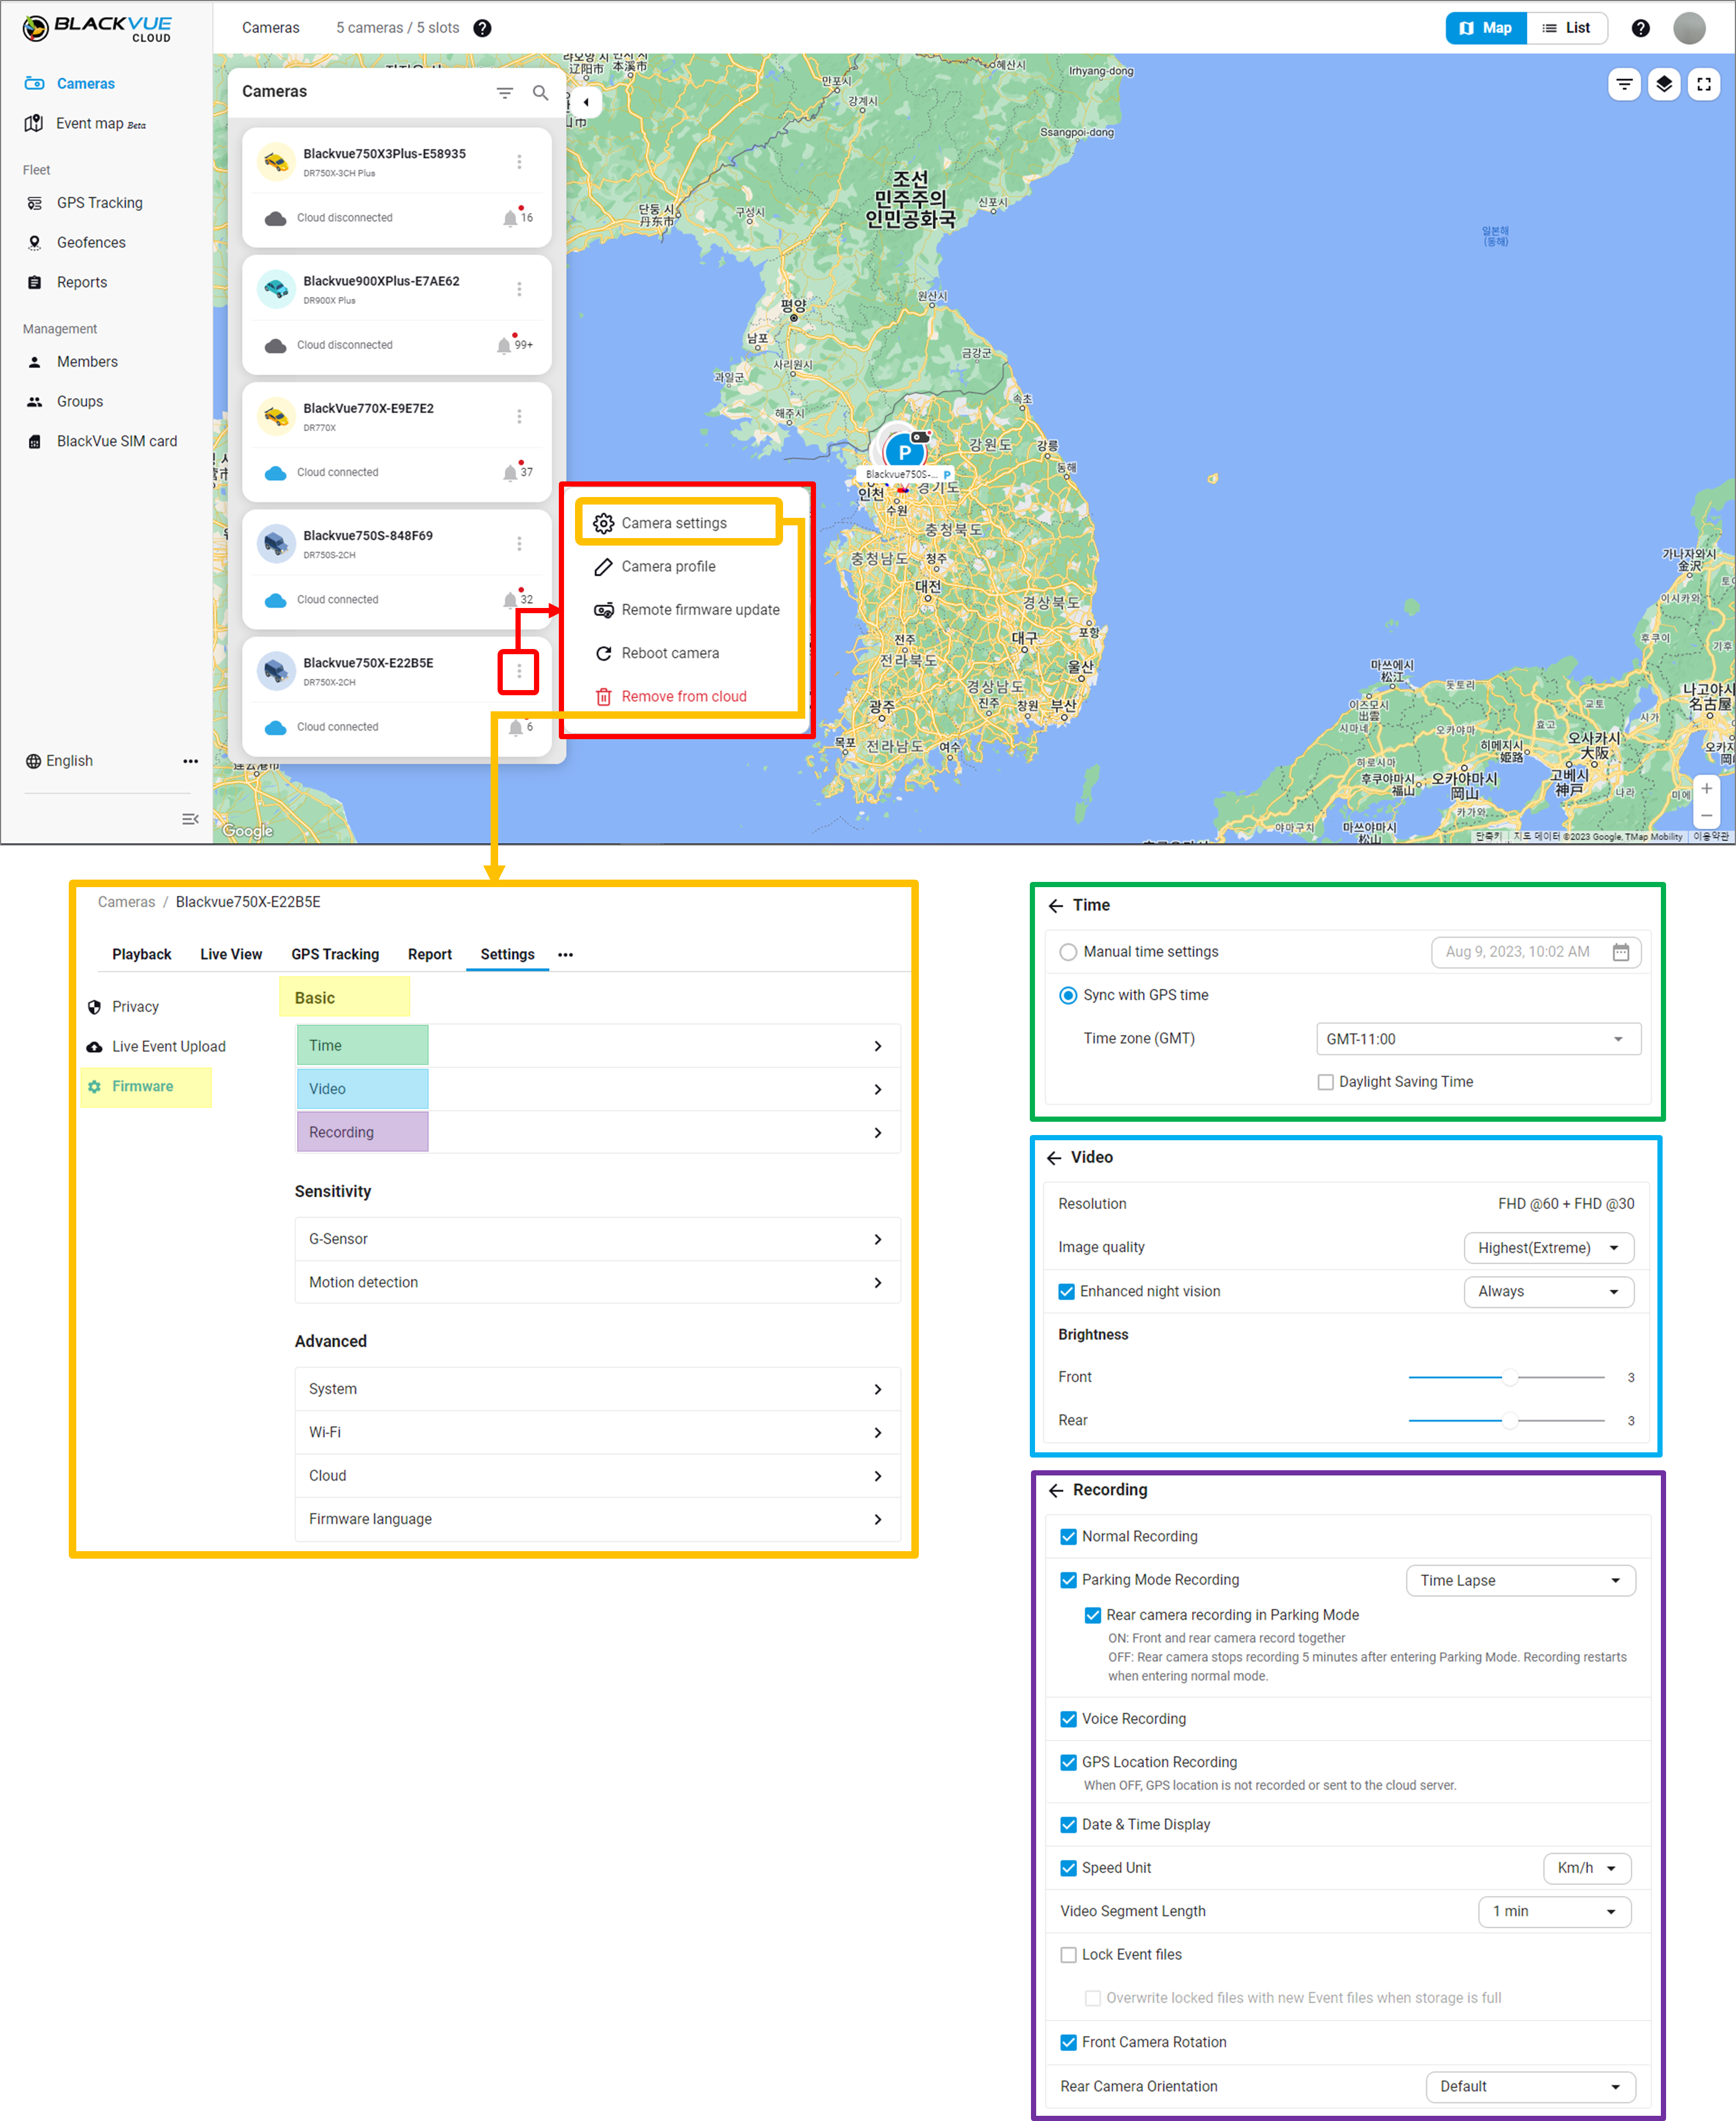Viewport: 1736px width, 2121px height.
Task: Open Time zone GMT-11:00 dropdown
Action: tap(1478, 1039)
